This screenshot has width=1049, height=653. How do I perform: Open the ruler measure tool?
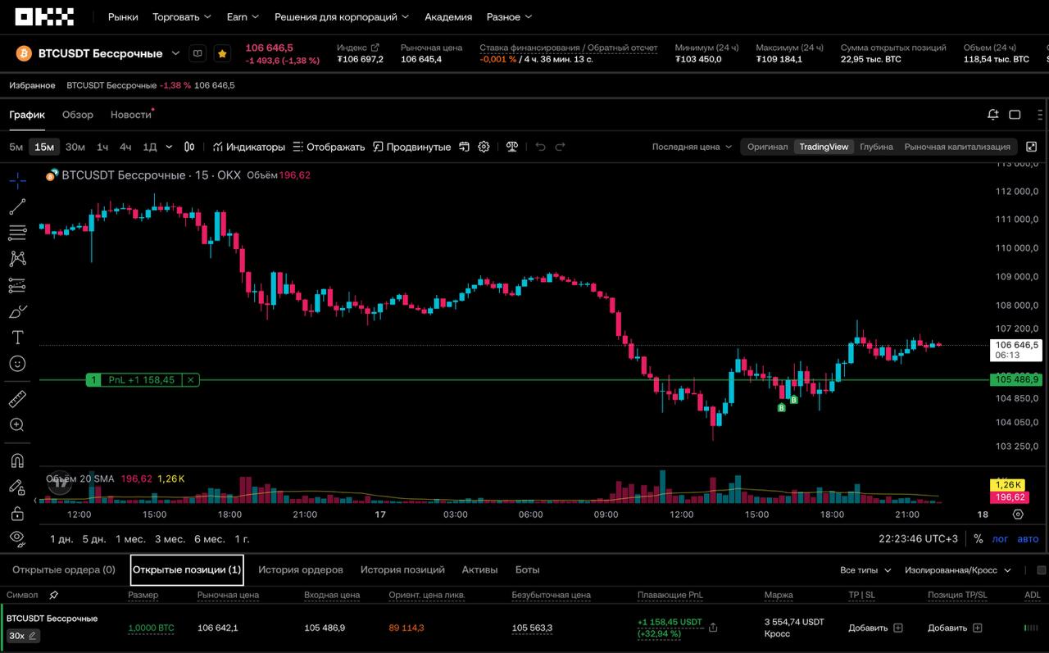(17, 399)
